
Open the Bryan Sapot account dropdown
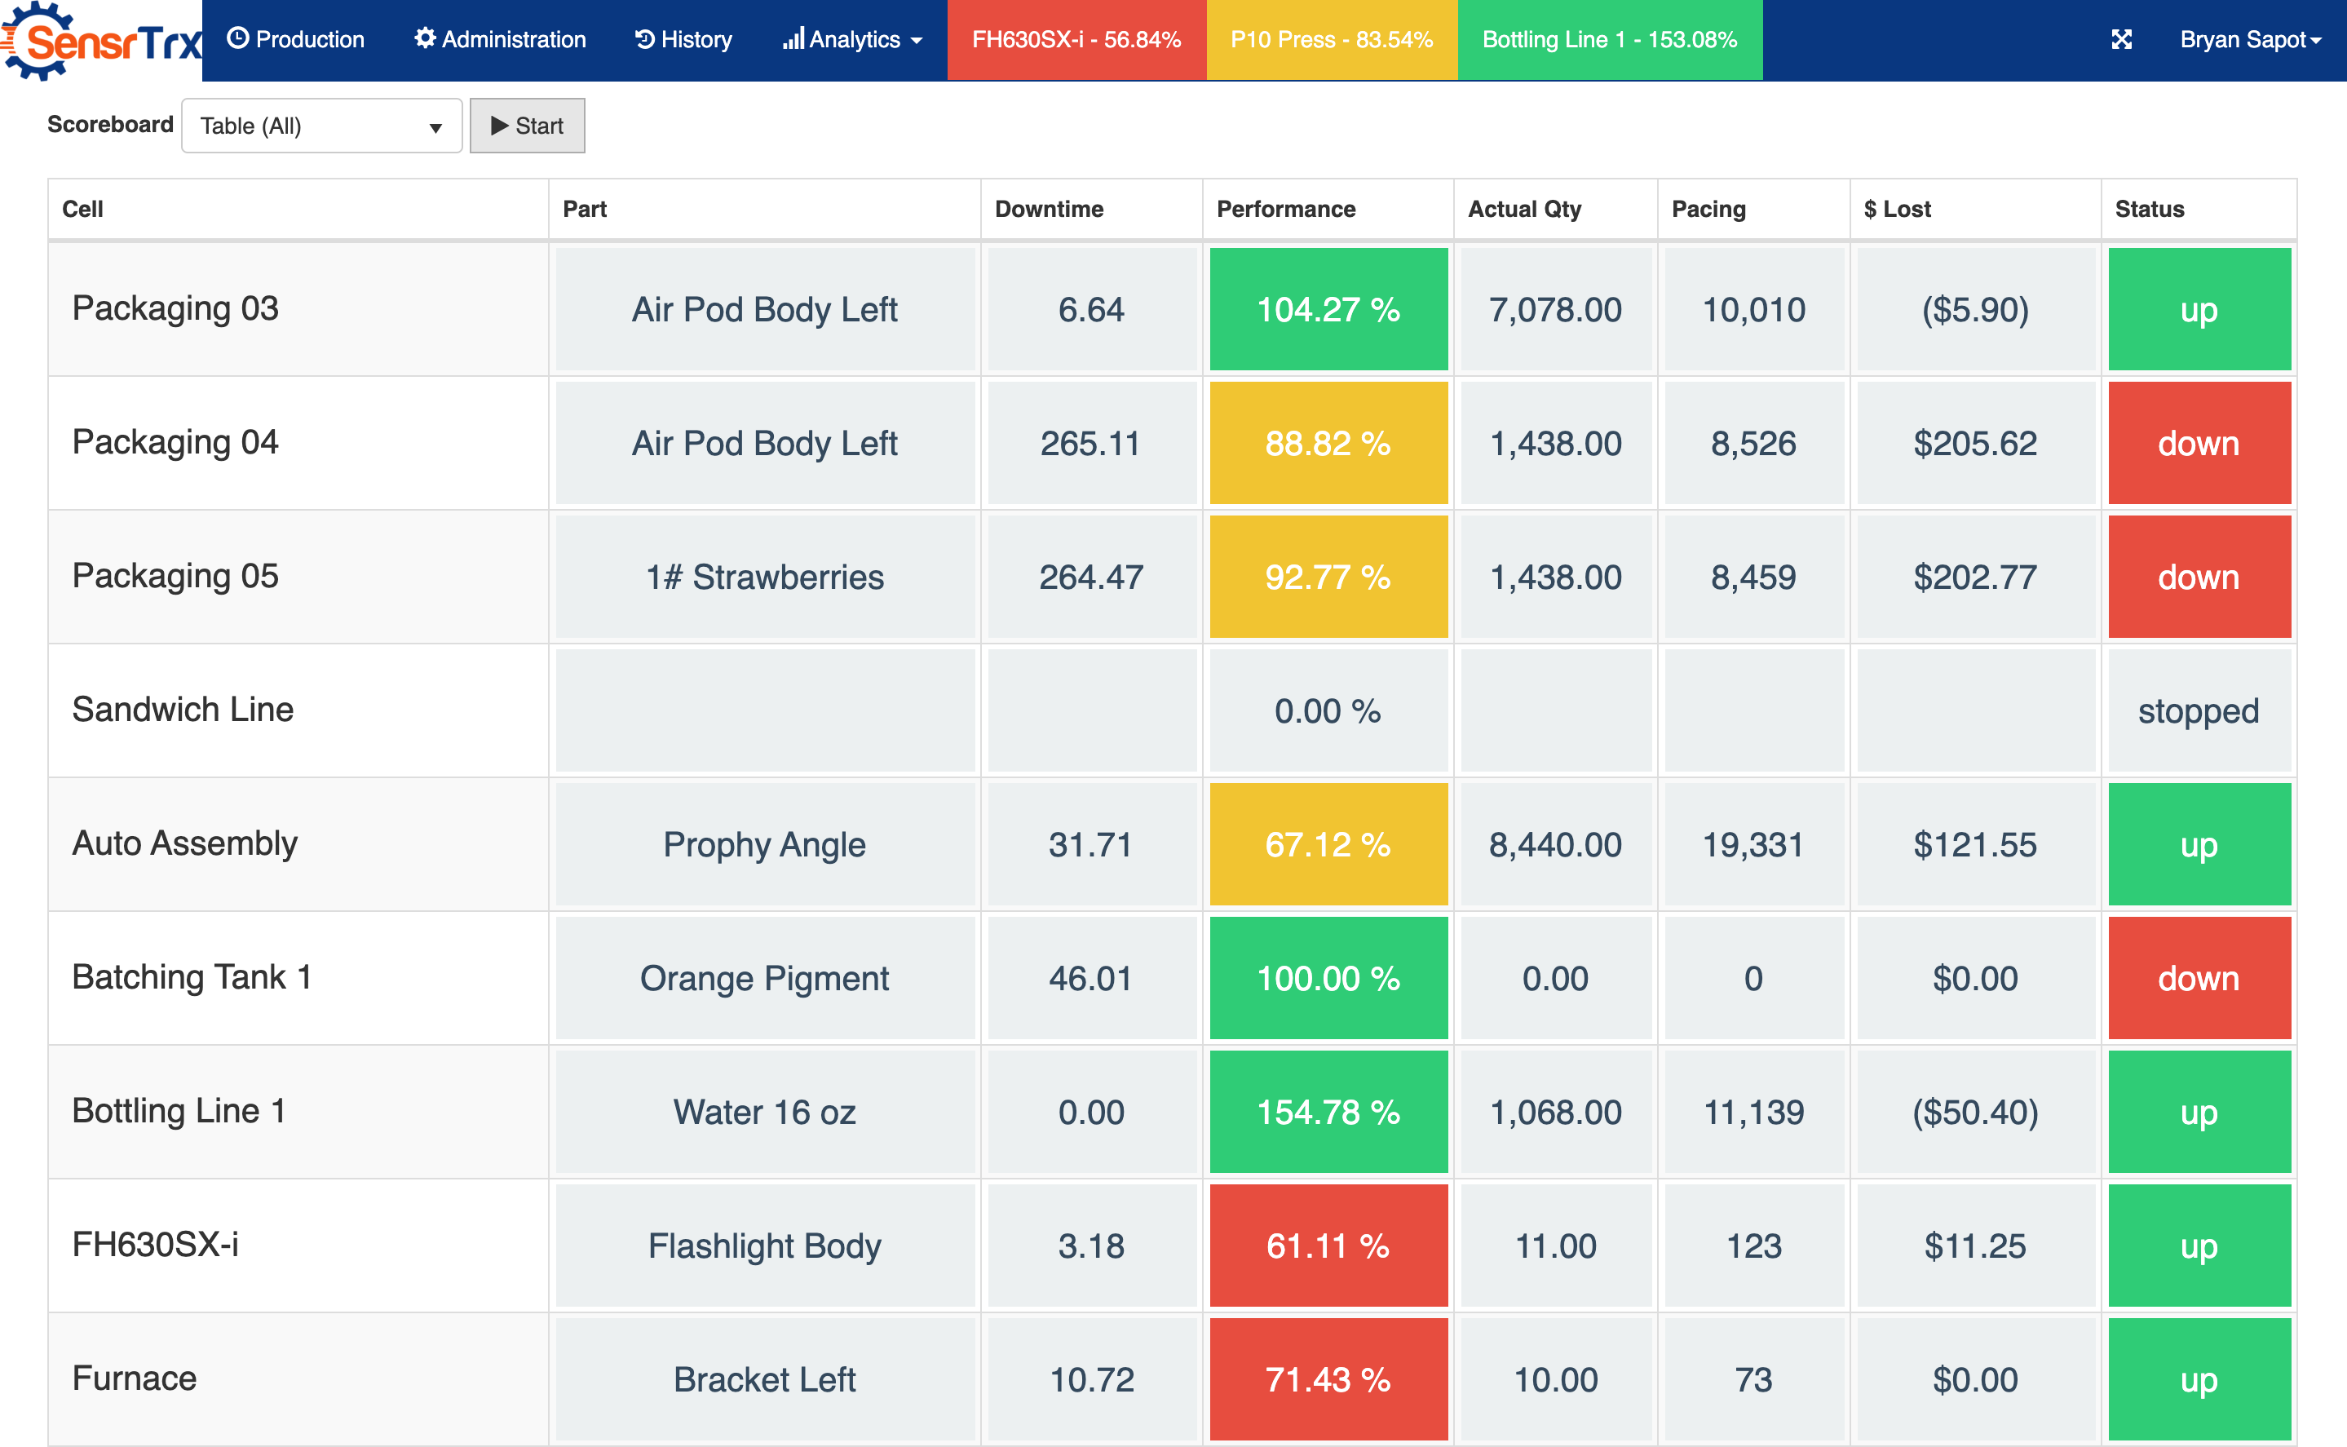tap(2247, 39)
